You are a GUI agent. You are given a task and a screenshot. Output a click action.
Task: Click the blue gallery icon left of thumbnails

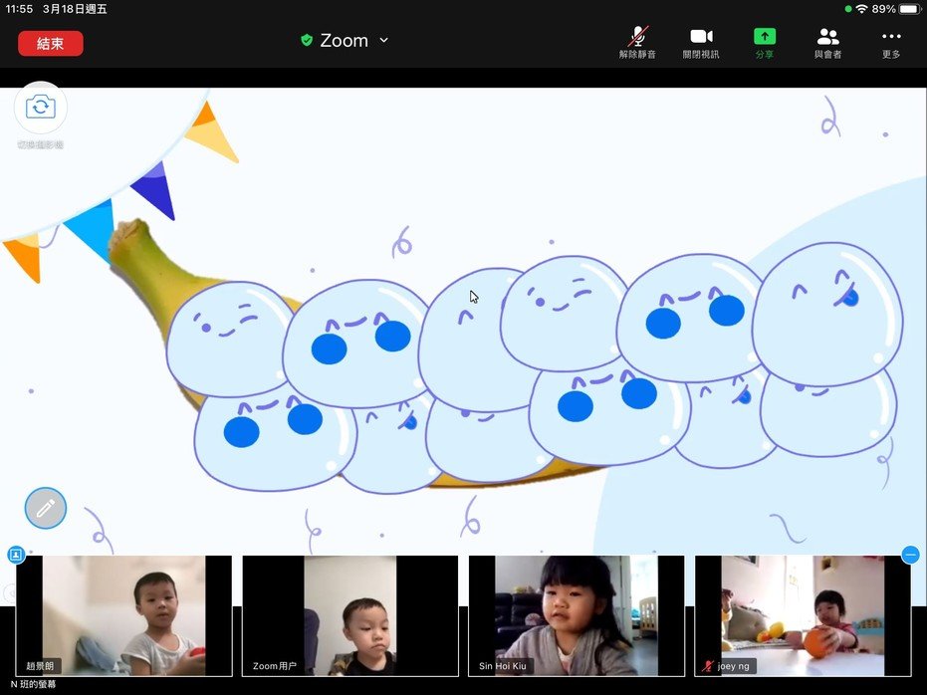[x=16, y=555]
